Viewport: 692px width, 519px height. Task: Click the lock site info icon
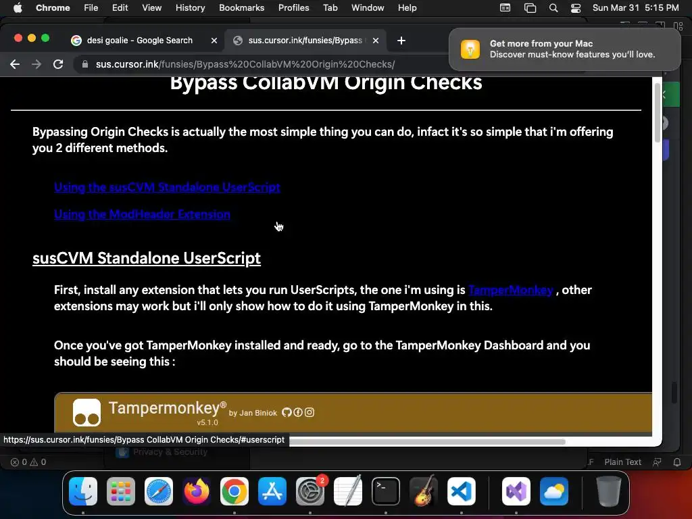coord(85,64)
